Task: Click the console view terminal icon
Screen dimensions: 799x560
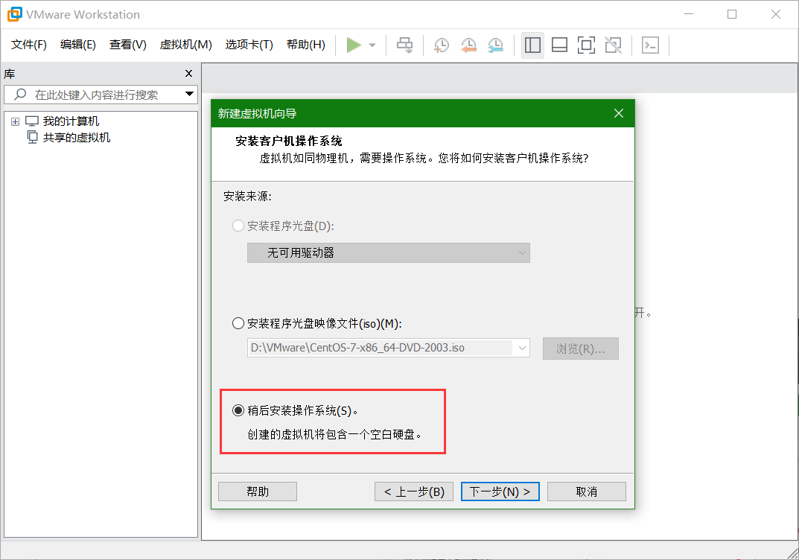Action: coord(650,45)
